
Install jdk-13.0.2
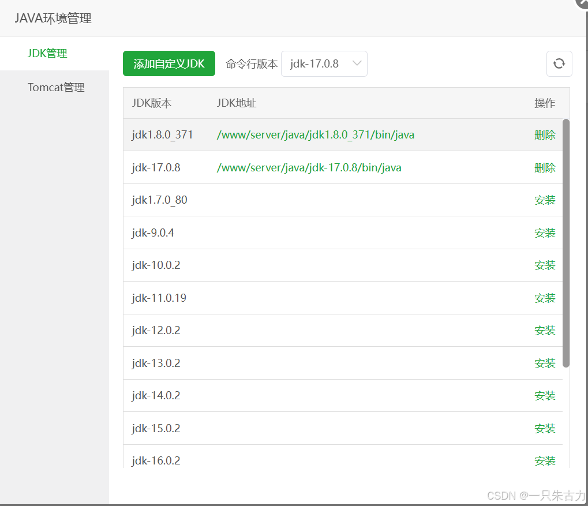(x=545, y=363)
